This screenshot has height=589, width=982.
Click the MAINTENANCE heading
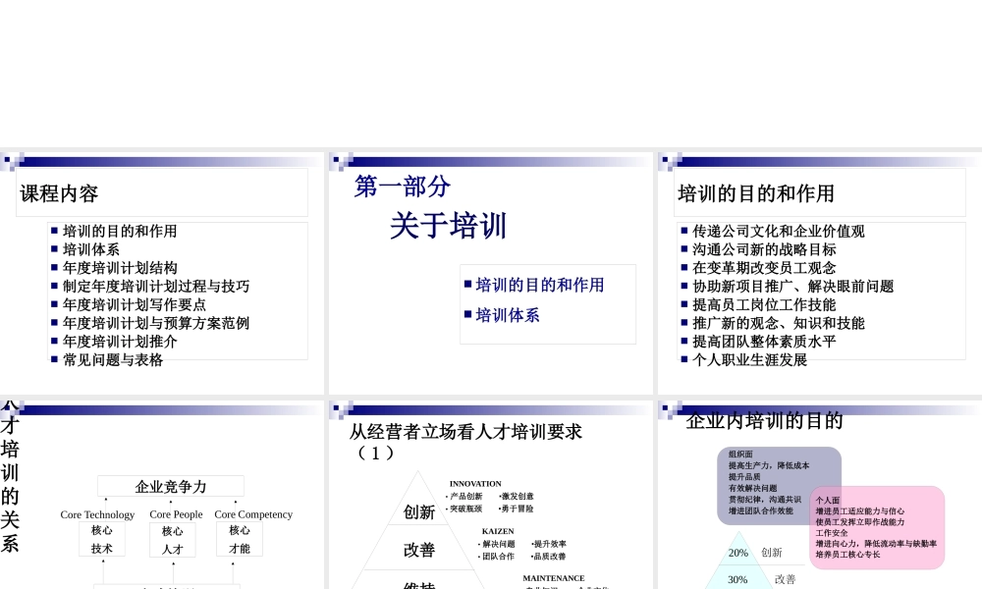pos(554,578)
